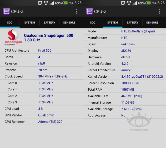Switch to SOC tab in right screen
This screenshot has width=166, height=148.
93,23
